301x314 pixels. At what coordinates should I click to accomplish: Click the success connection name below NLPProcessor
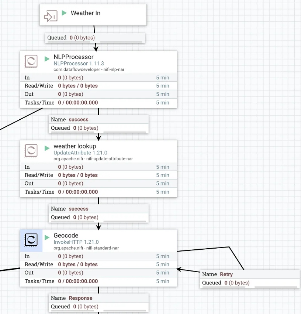79,120
